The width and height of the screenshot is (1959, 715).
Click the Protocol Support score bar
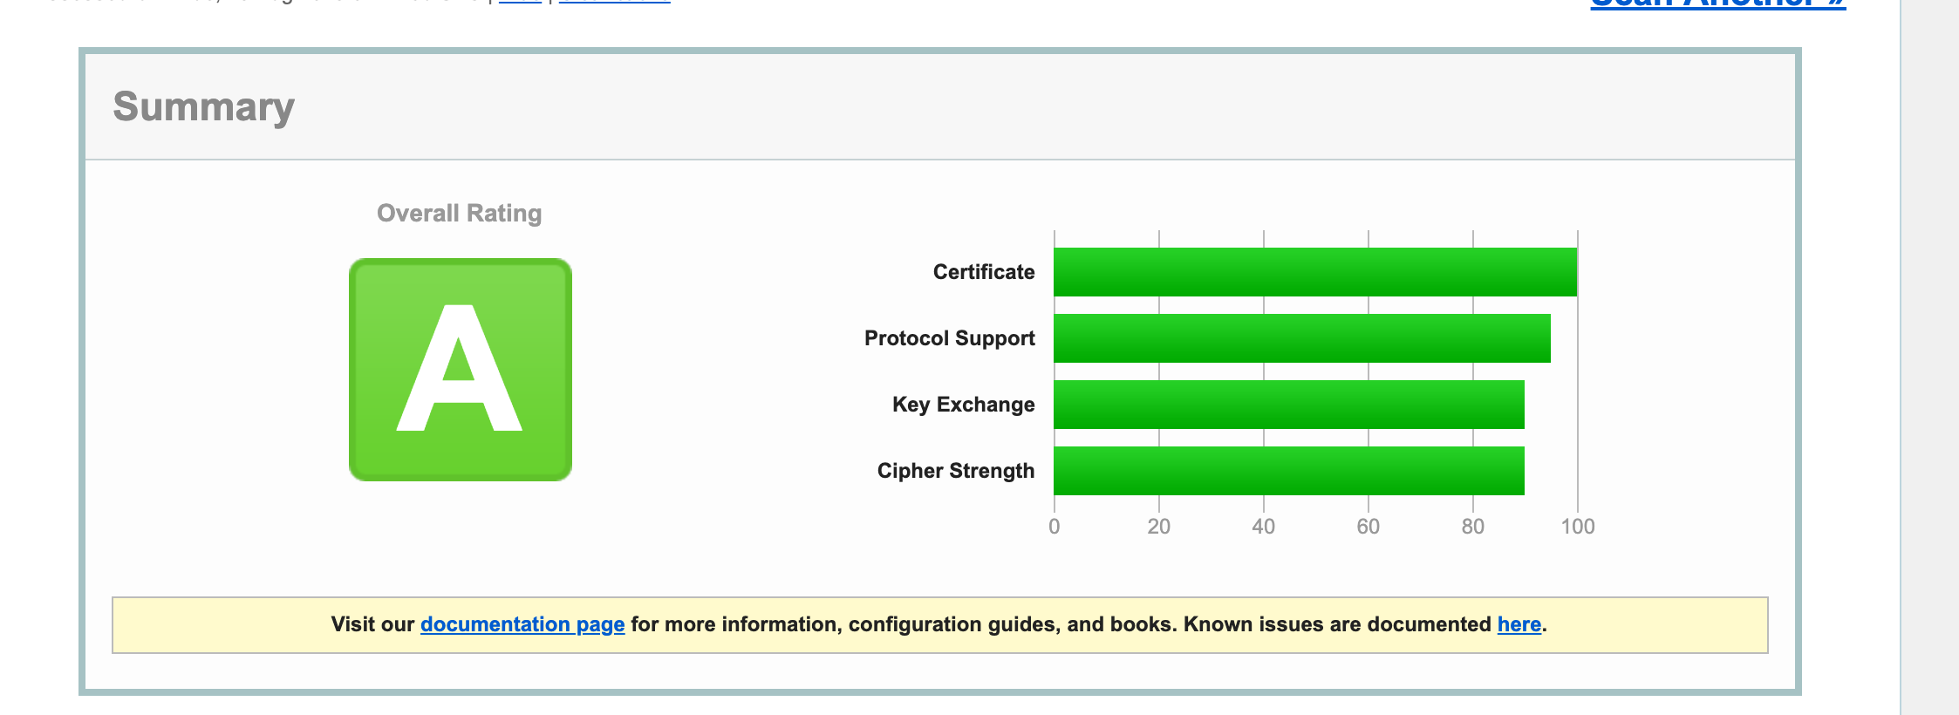point(1301,338)
